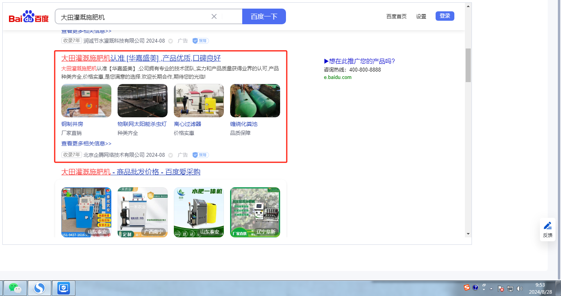The width and height of the screenshot is (561, 296).
Task: Click the 种类齐全 caption
Action: click(128, 133)
